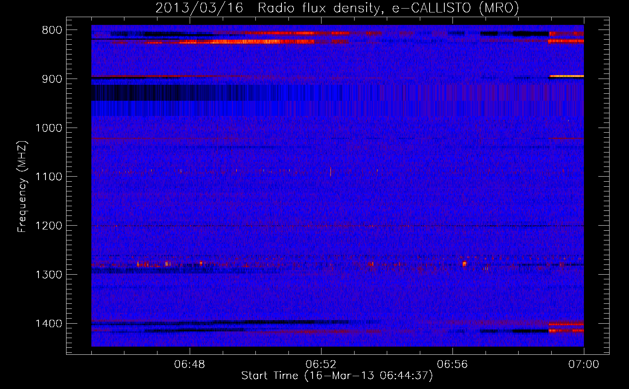The image size is (629, 389).
Task: Click the 06:56 time tick label
Action: (453, 364)
